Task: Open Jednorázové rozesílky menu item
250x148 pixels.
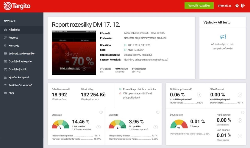Action: point(22,53)
